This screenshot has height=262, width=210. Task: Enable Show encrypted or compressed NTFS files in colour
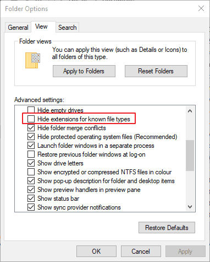point(31,172)
